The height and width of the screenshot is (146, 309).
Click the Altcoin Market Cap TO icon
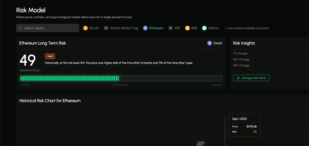(106, 28)
